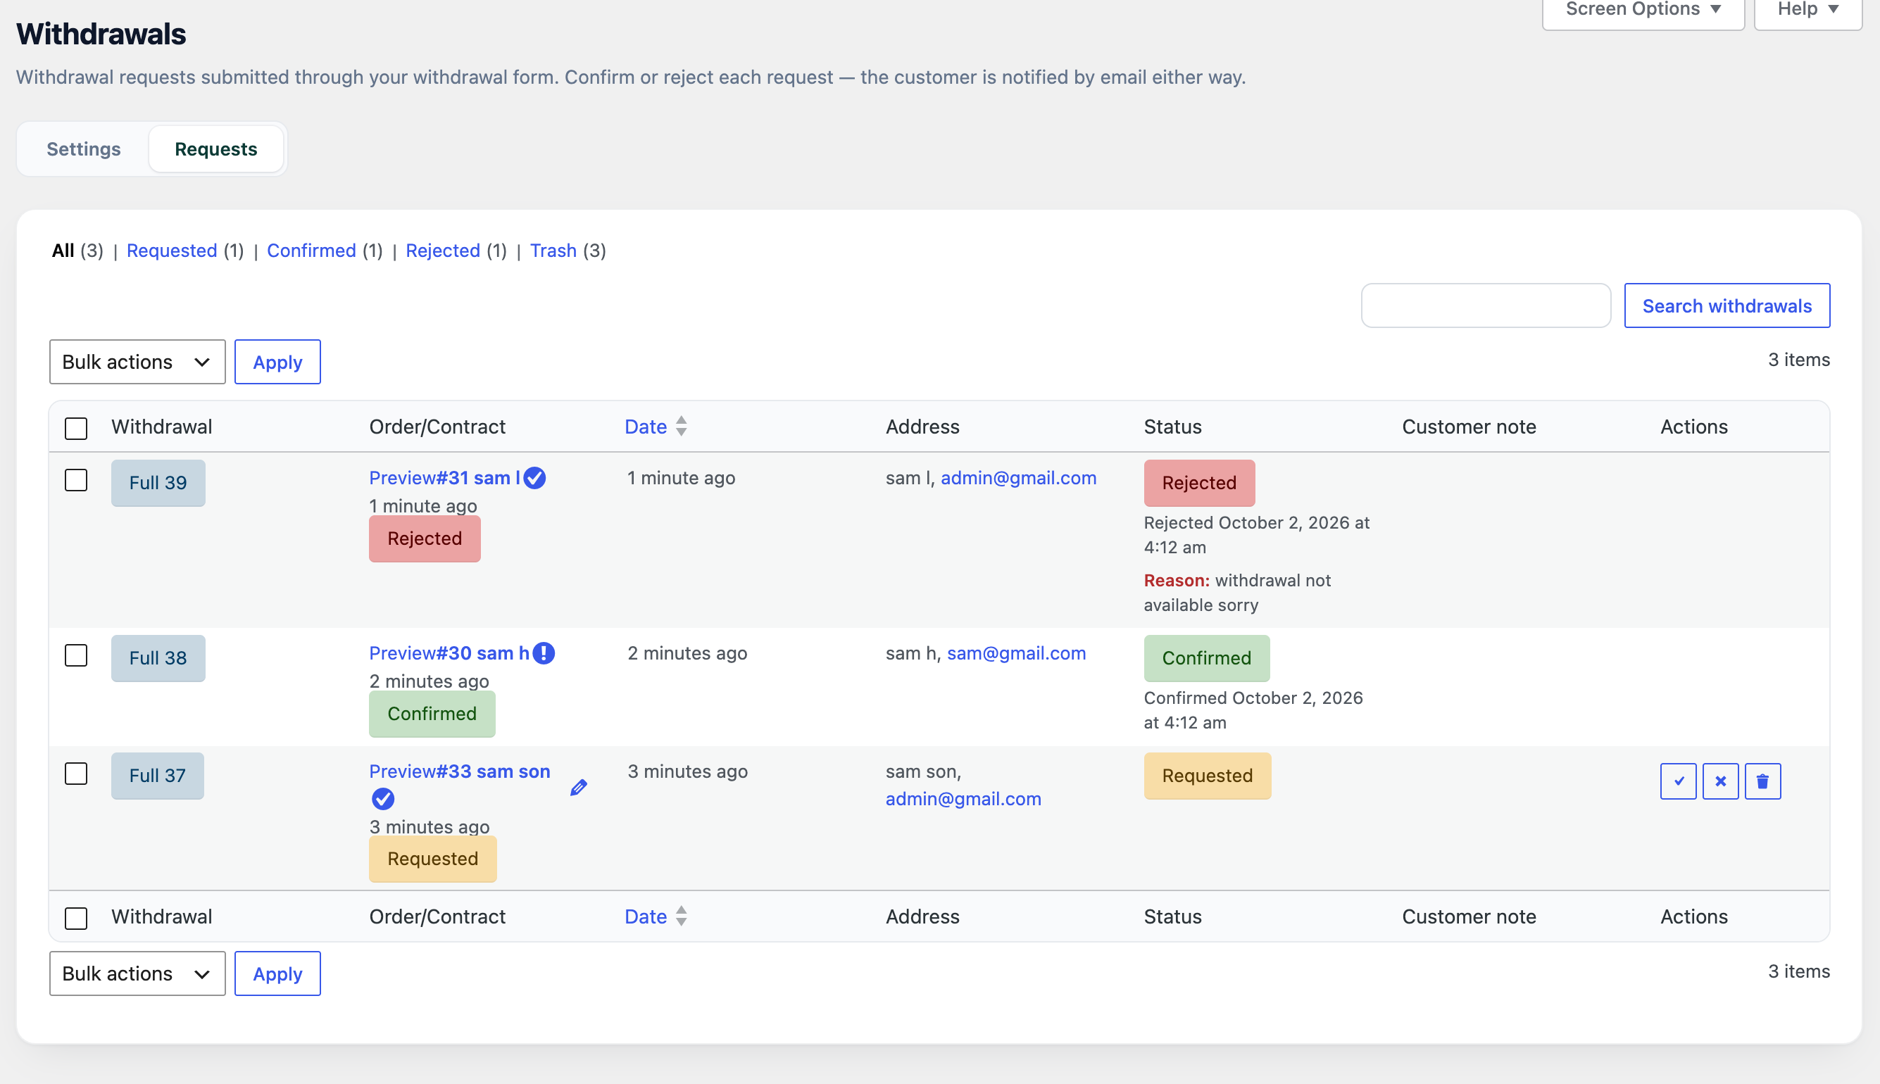Click the Search withdrawals button
Screen dimensions: 1880x1084
[x=1727, y=305]
